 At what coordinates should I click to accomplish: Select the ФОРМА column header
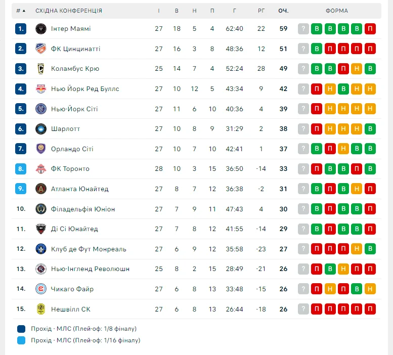tap(336, 11)
